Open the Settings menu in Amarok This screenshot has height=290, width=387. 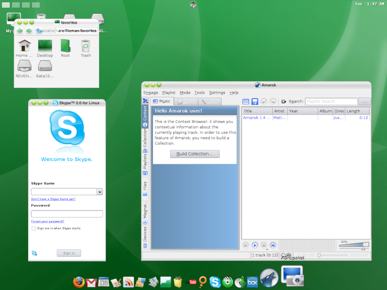pyautogui.click(x=217, y=93)
